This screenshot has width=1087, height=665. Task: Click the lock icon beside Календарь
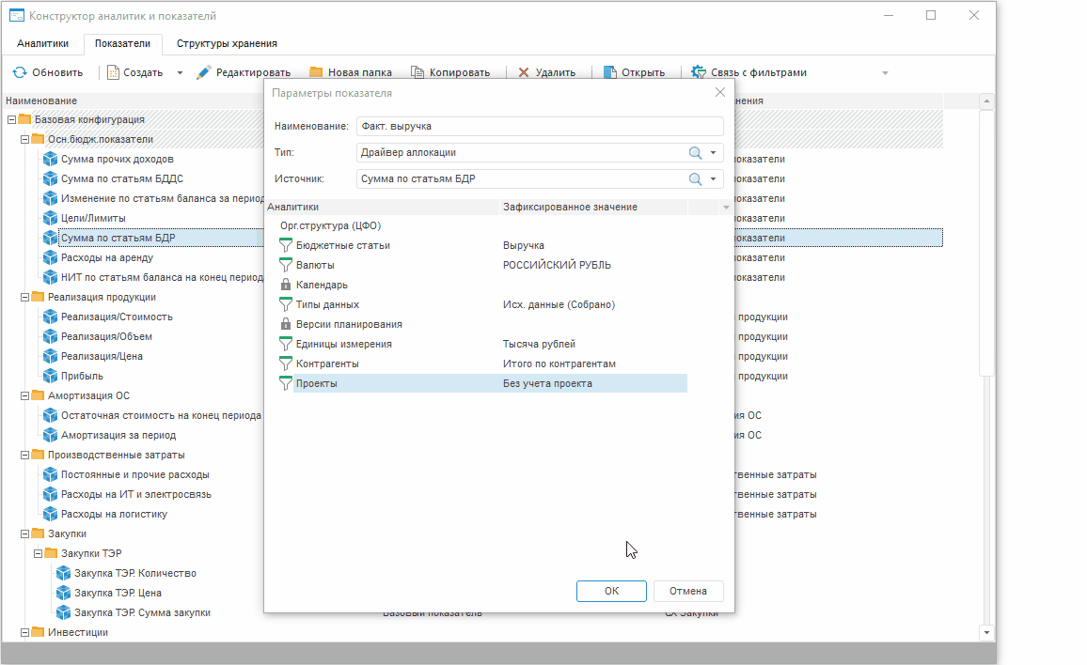tap(286, 285)
